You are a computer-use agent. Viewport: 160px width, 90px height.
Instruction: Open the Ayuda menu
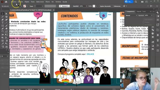coord(65,2)
